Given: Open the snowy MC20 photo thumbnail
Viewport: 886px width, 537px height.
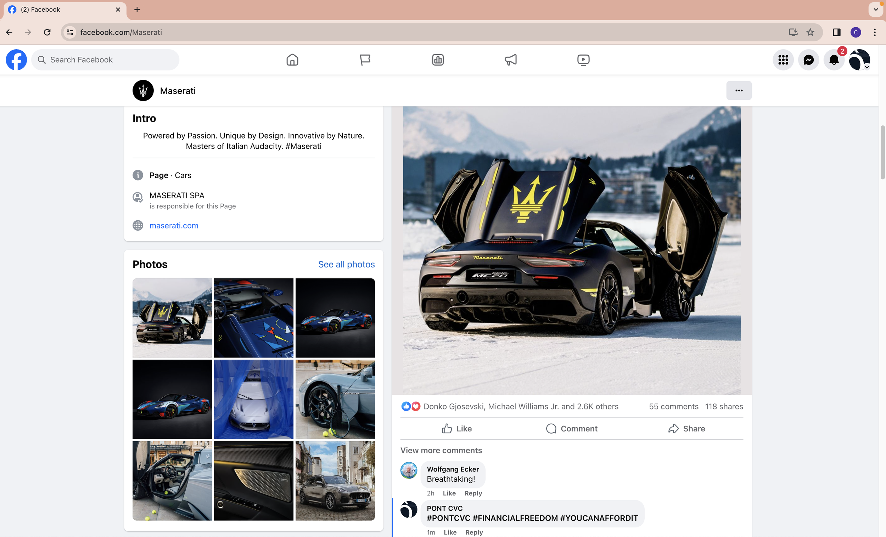Looking at the screenshot, I should 172,318.
